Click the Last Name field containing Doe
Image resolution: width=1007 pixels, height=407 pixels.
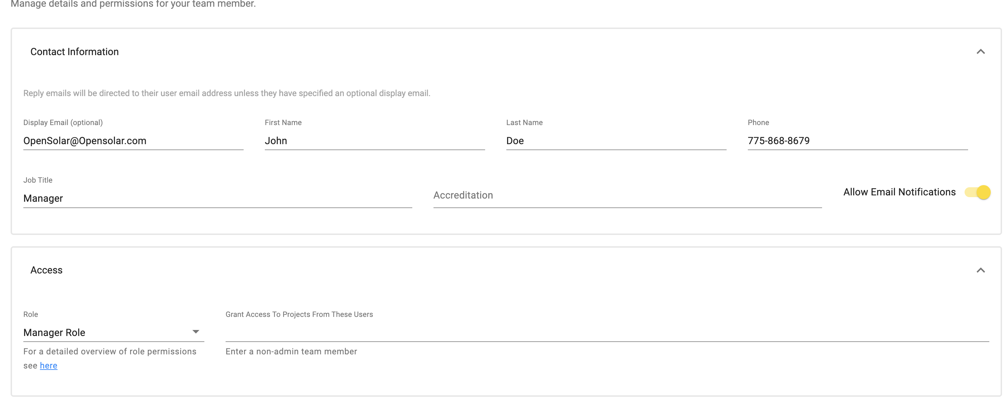[616, 141]
